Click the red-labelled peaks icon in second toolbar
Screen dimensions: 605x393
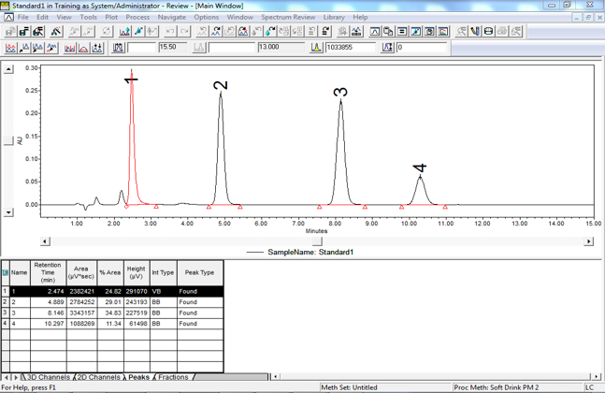[x=51, y=49]
